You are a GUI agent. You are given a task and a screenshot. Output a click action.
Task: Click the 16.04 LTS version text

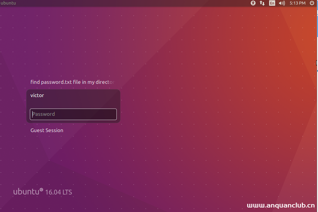[x=59, y=192]
